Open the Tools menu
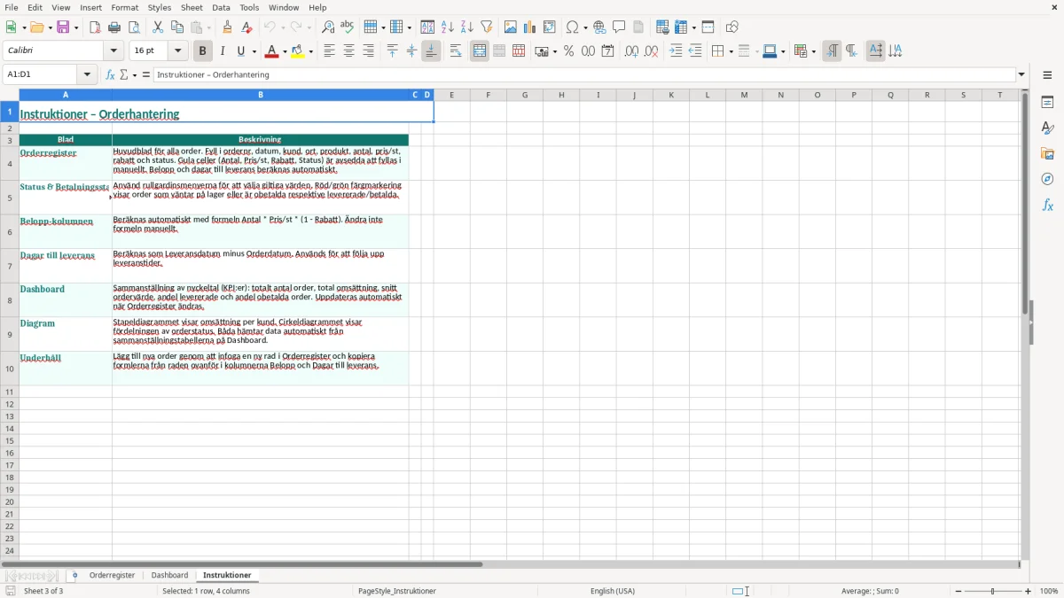The height and width of the screenshot is (598, 1064). pyautogui.click(x=249, y=7)
